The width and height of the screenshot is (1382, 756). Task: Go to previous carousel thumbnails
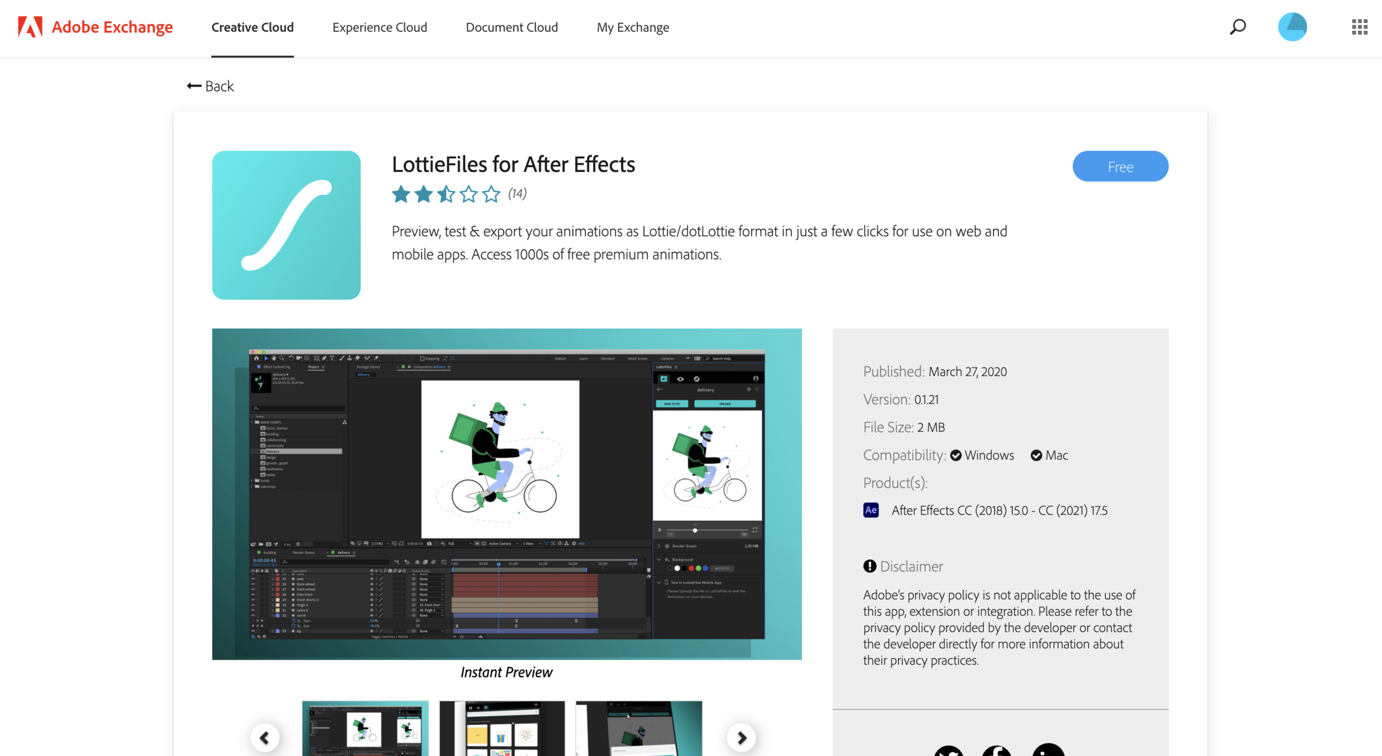click(x=265, y=738)
